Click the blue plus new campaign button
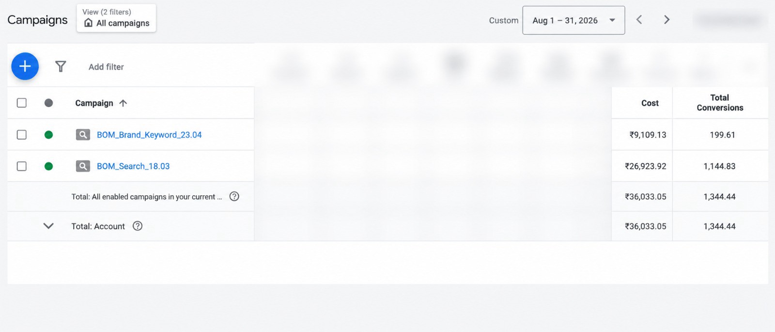The width and height of the screenshot is (775, 332). point(25,66)
